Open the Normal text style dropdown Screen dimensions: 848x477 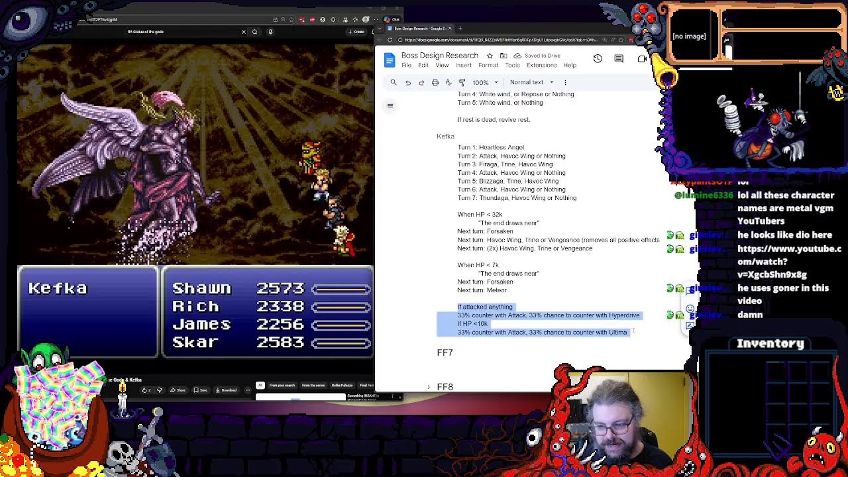coord(531,82)
